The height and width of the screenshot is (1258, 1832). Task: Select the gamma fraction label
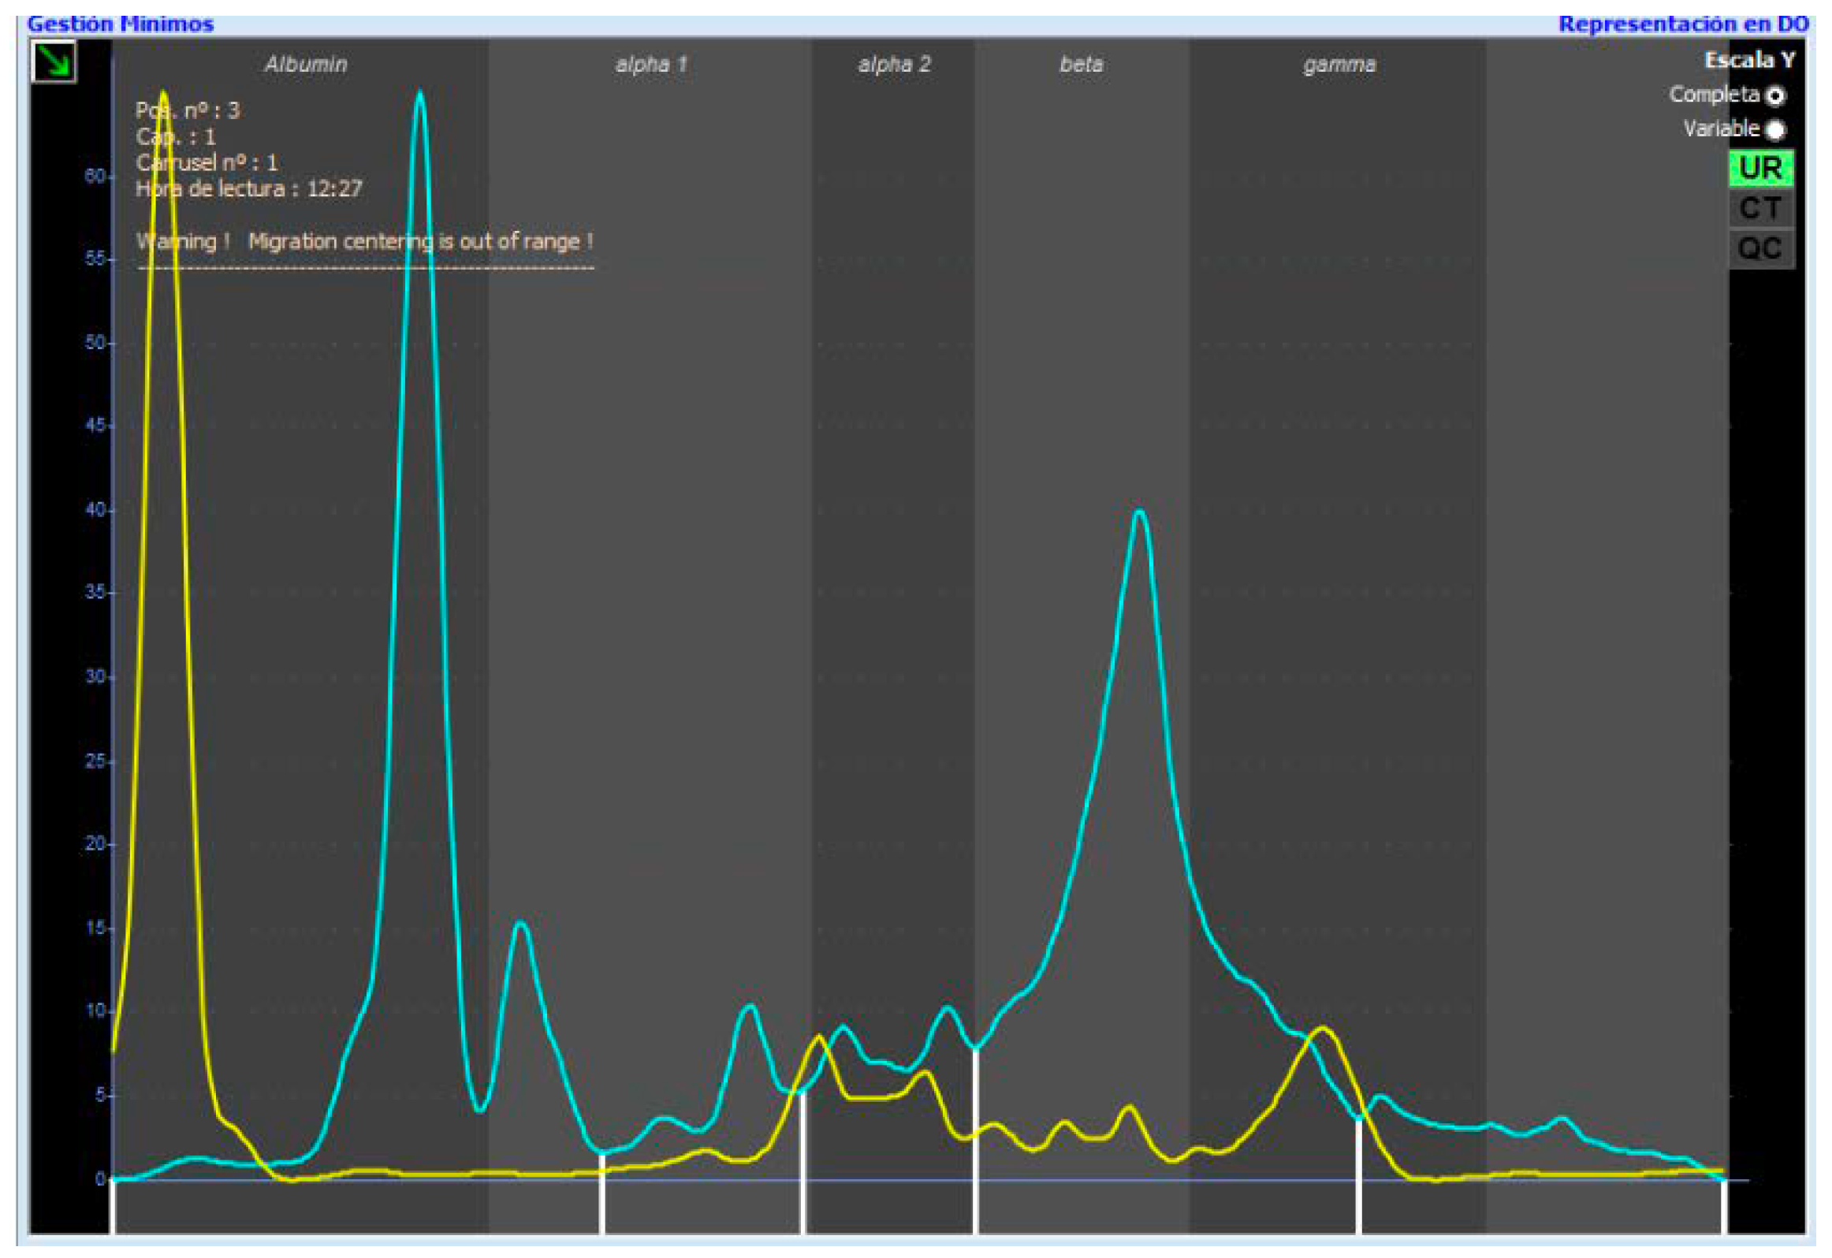(1339, 65)
